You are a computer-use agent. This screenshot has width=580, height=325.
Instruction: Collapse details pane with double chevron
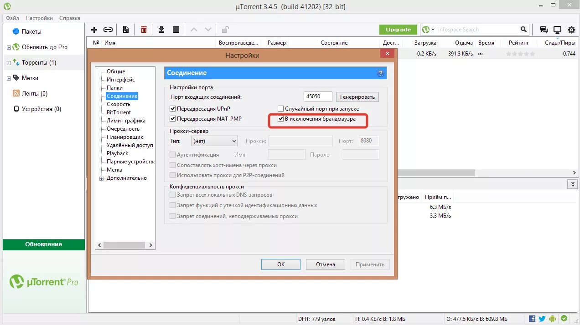(573, 184)
